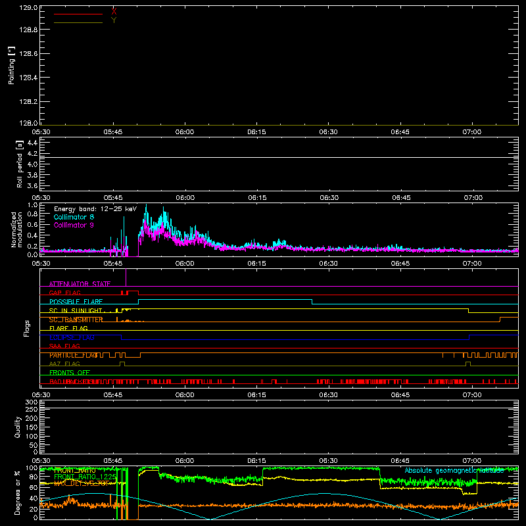This screenshot has width=526, height=526.
Task: Click the SC_IN_SUNLIGHT flag label
Action: click(x=76, y=310)
